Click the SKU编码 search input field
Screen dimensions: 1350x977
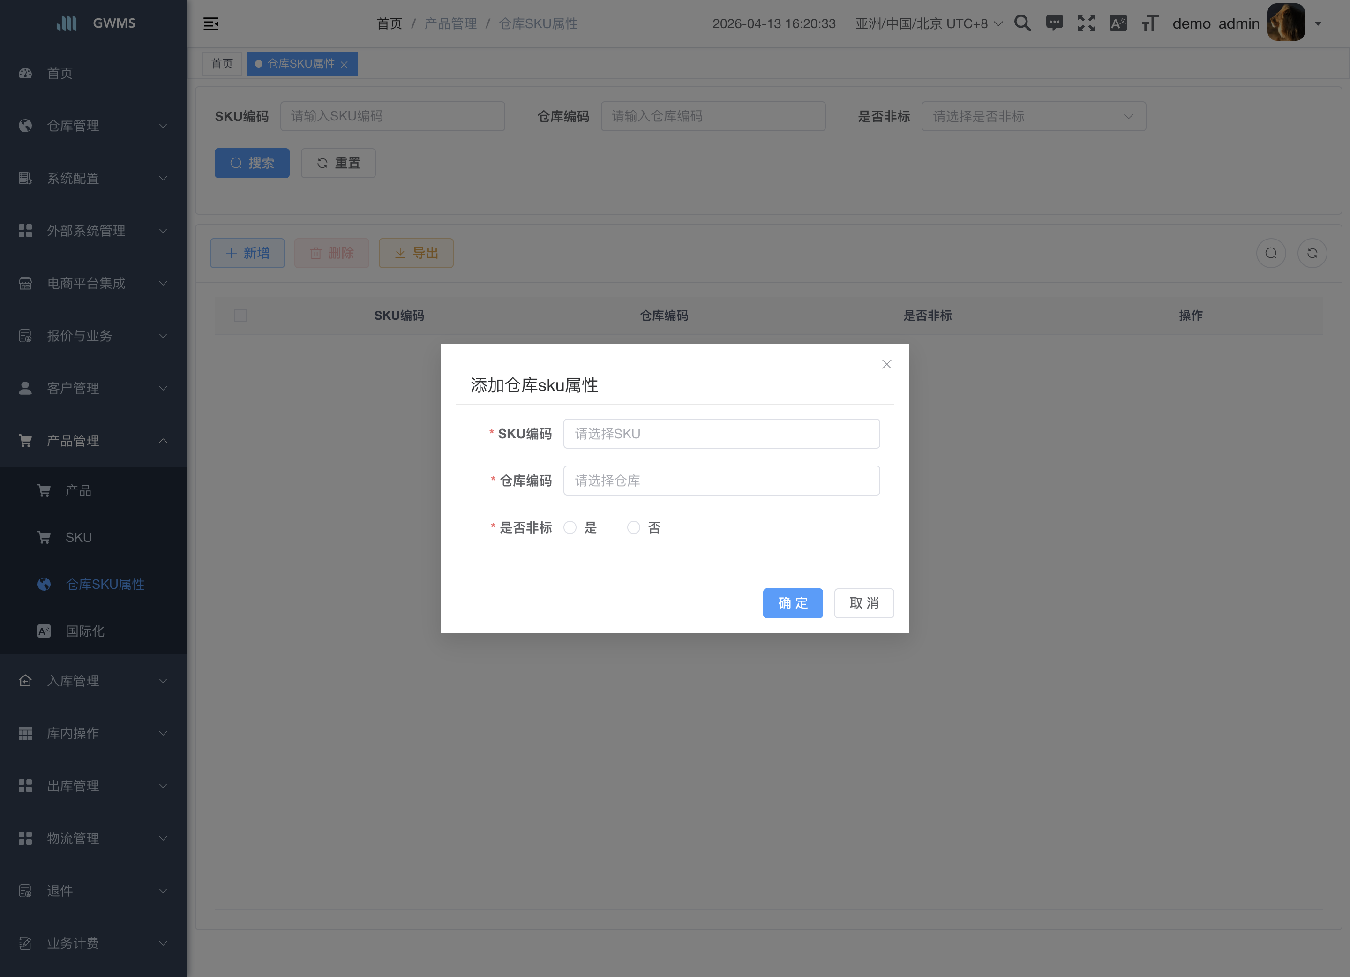[x=392, y=116]
